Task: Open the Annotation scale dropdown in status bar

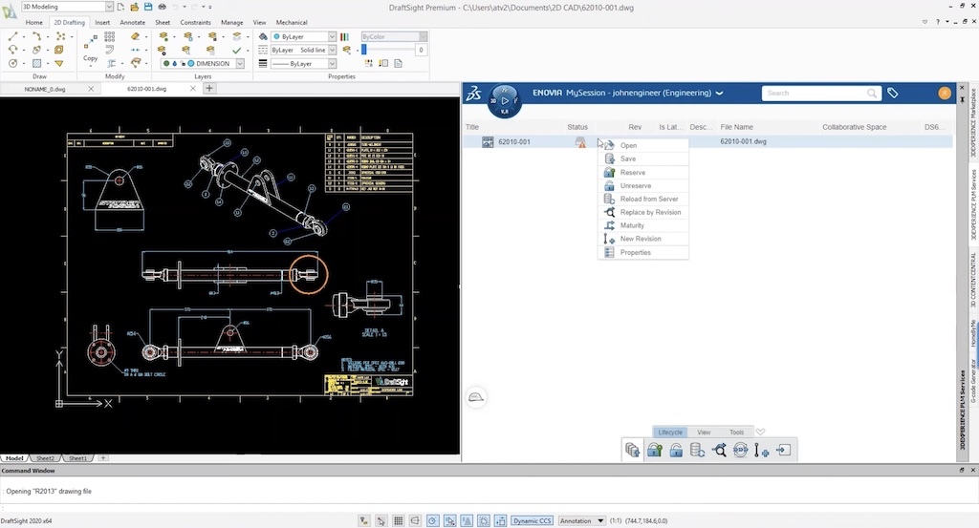Action: click(582, 520)
